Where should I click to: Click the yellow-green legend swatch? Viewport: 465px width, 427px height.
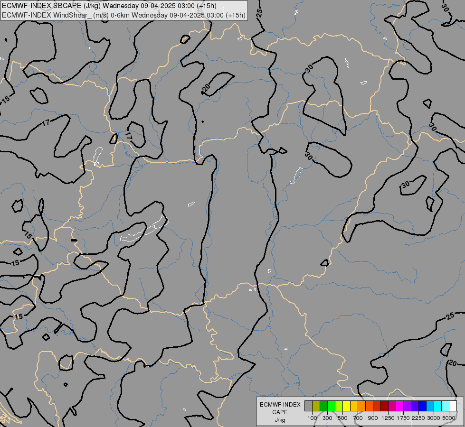(339, 406)
